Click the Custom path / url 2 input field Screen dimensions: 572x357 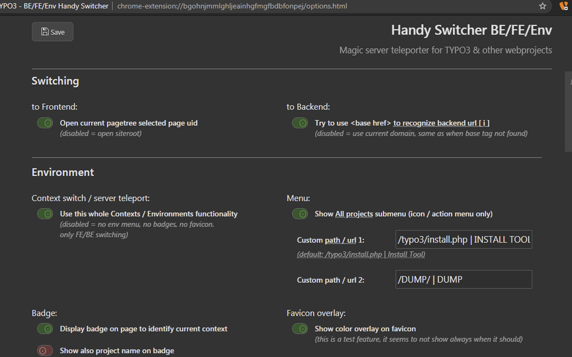click(x=464, y=279)
